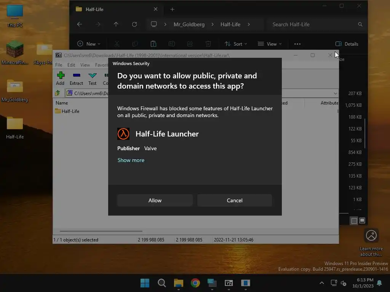Open the View menu in 7-Zip
390x292 pixels.
click(85, 65)
